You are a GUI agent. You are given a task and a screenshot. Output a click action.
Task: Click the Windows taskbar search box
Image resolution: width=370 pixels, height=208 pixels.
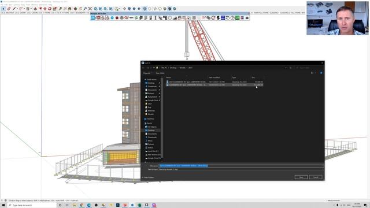[x=32, y=205]
